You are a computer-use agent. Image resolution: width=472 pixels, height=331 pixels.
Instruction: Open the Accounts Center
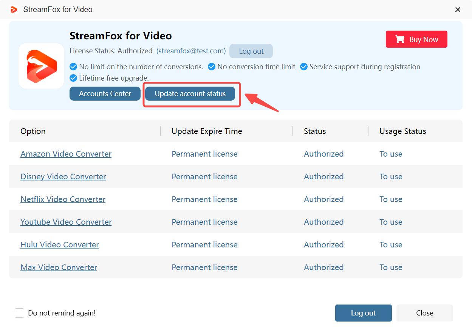105,93
